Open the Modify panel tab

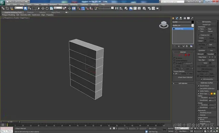click(177, 18)
